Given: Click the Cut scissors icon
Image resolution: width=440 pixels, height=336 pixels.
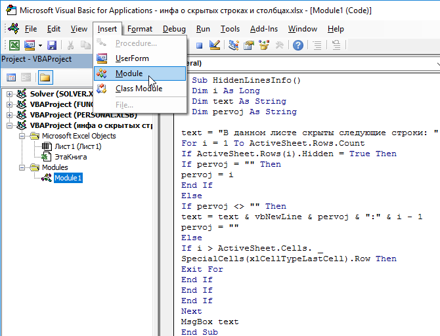Looking at the screenshot, I should coord(70,45).
